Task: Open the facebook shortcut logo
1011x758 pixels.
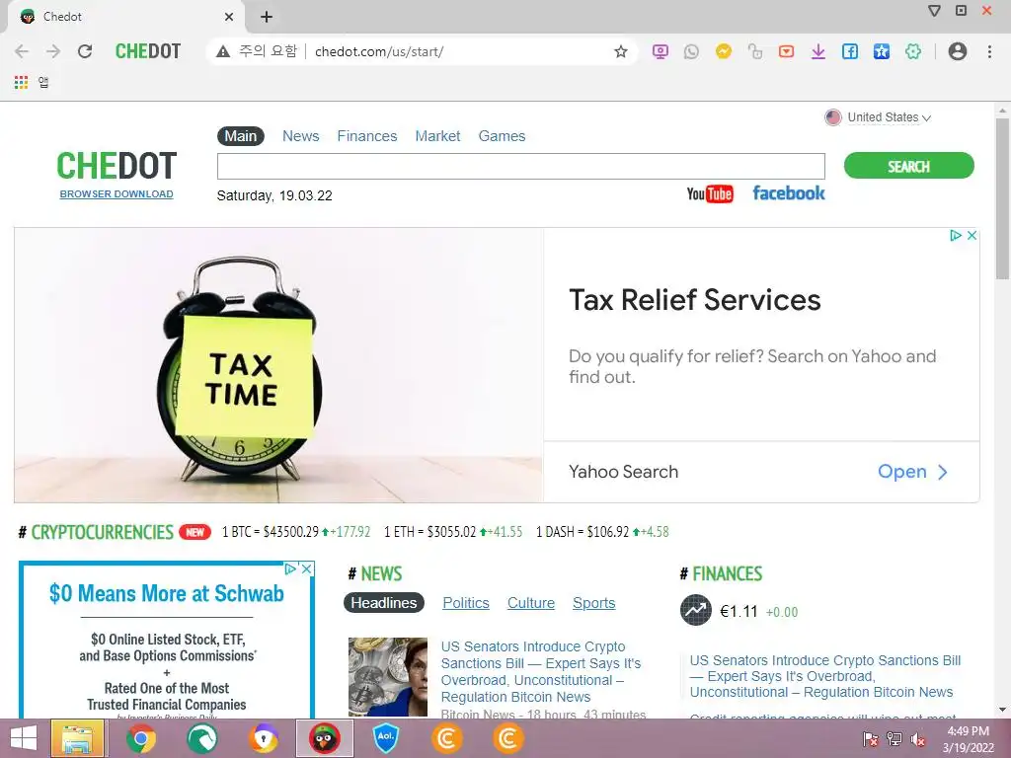Action: [789, 192]
